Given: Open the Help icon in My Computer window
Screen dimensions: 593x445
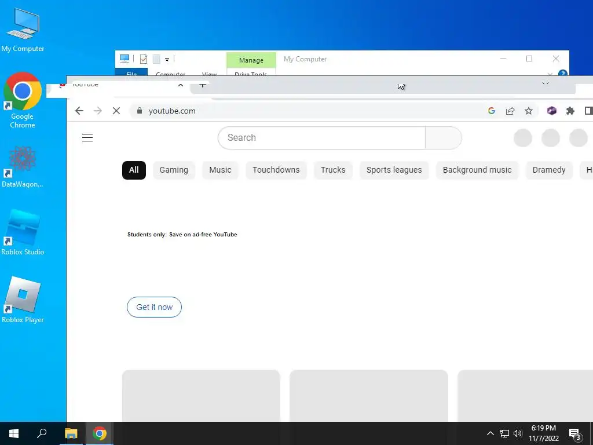Looking at the screenshot, I should coord(562,73).
